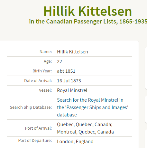Click the Date of Arrival: label
The height and width of the screenshot is (148, 147).
(x=38, y=81)
